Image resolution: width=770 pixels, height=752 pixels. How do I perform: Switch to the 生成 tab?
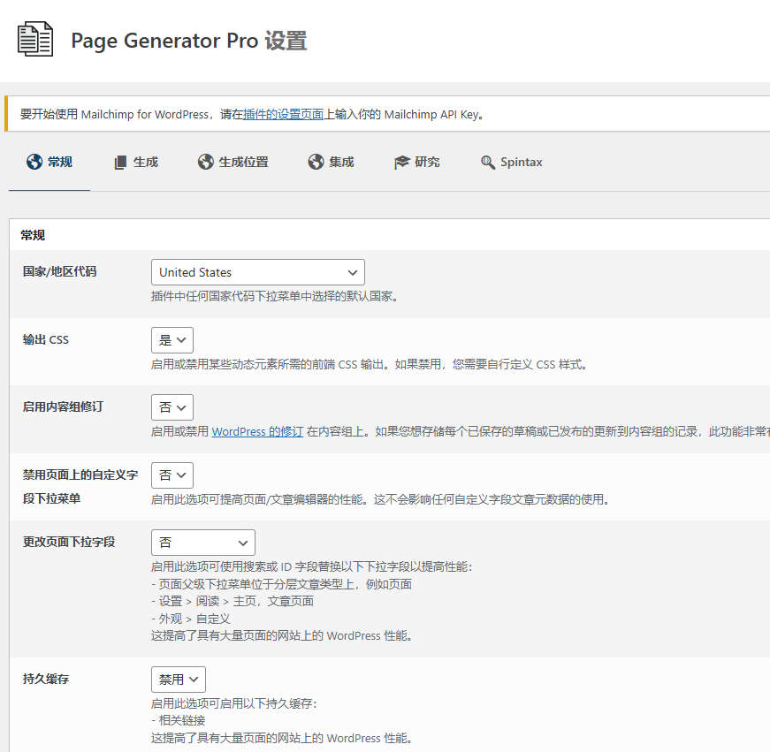click(x=136, y=162)
